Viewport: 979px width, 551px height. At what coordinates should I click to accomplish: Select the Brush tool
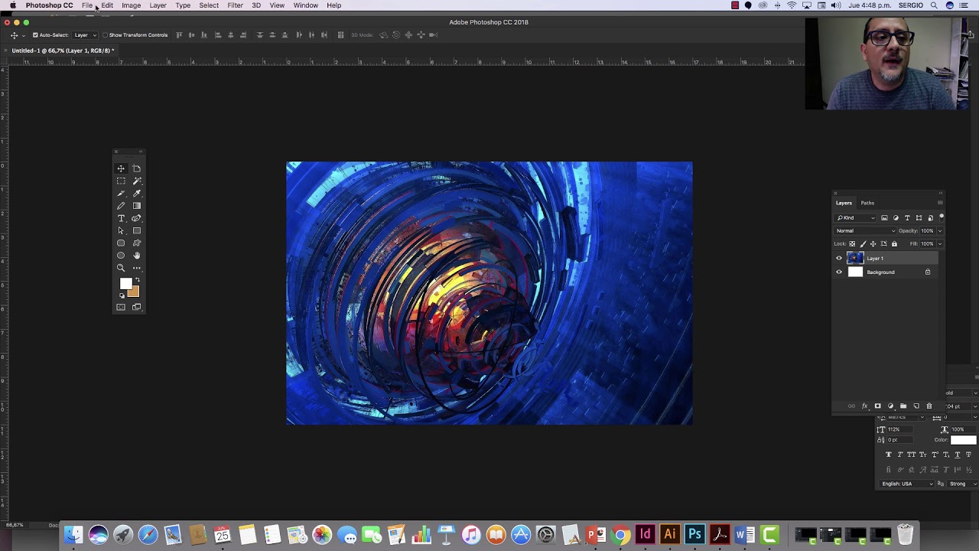[121, 194]
